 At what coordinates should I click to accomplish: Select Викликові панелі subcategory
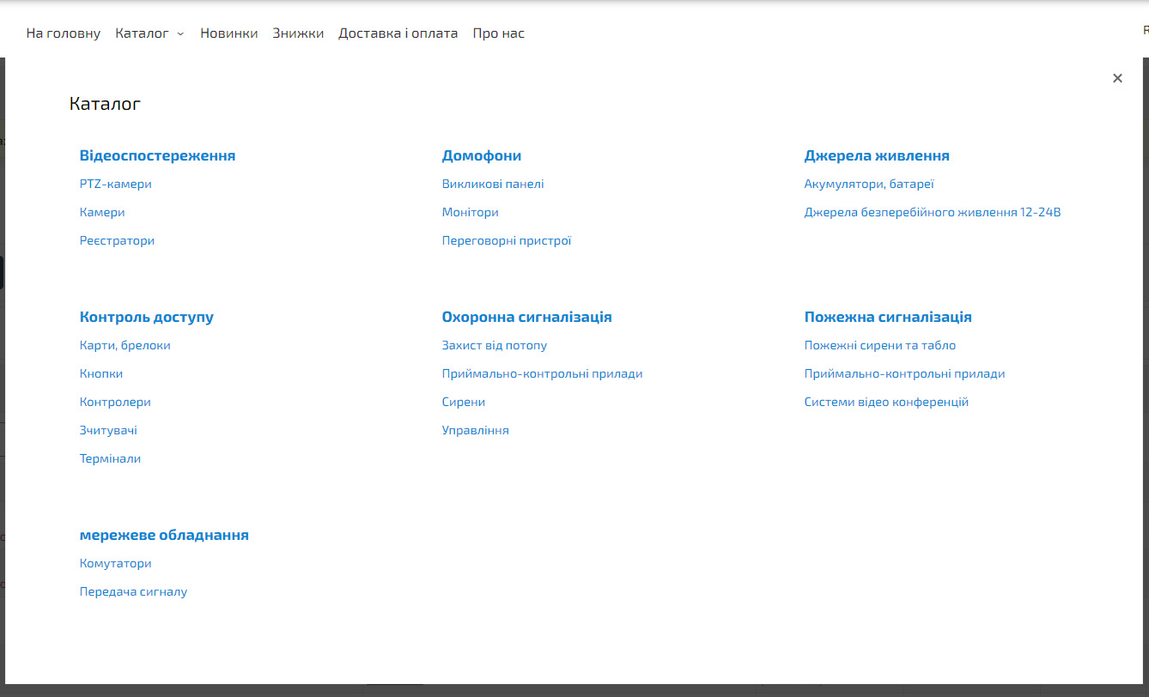click(x=492, y=184)
